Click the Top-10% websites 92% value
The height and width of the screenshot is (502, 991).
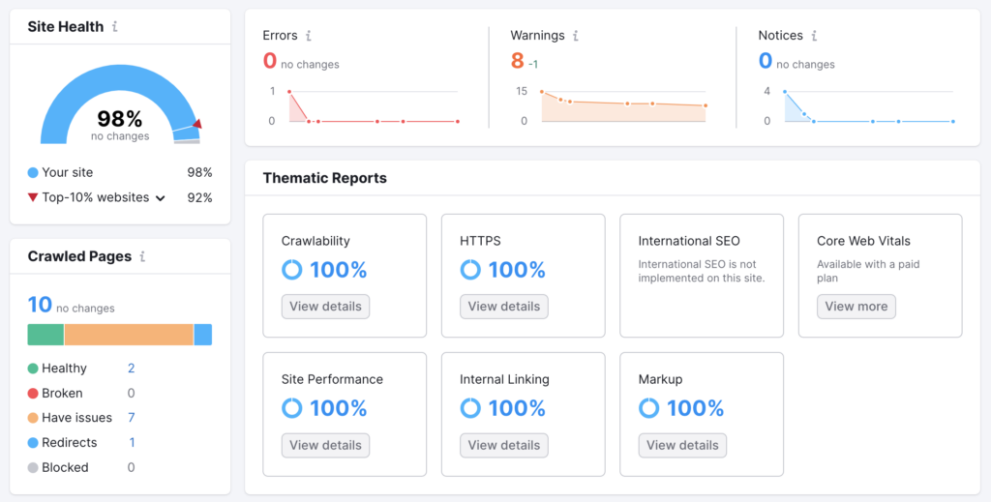point(199,197)
